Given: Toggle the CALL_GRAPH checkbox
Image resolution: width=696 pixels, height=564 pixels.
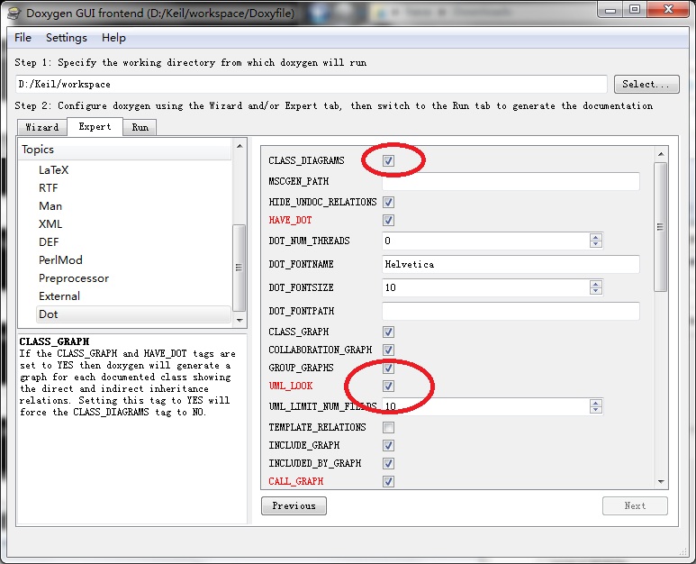Looking at the screenshot, I should click(x=388, y=481).
